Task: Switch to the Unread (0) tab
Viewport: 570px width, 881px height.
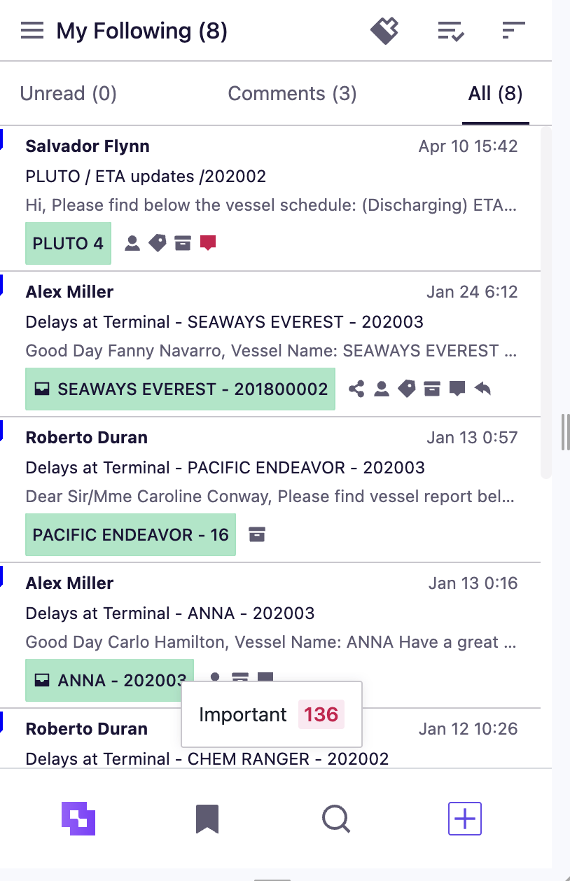Action: click(x=68, y=94)
